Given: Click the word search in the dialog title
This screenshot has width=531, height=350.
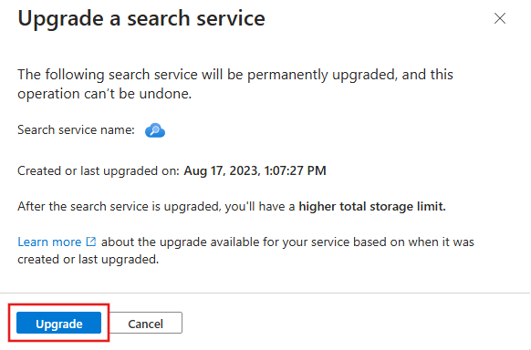Looking at the screenshot, I should [159, 18].
